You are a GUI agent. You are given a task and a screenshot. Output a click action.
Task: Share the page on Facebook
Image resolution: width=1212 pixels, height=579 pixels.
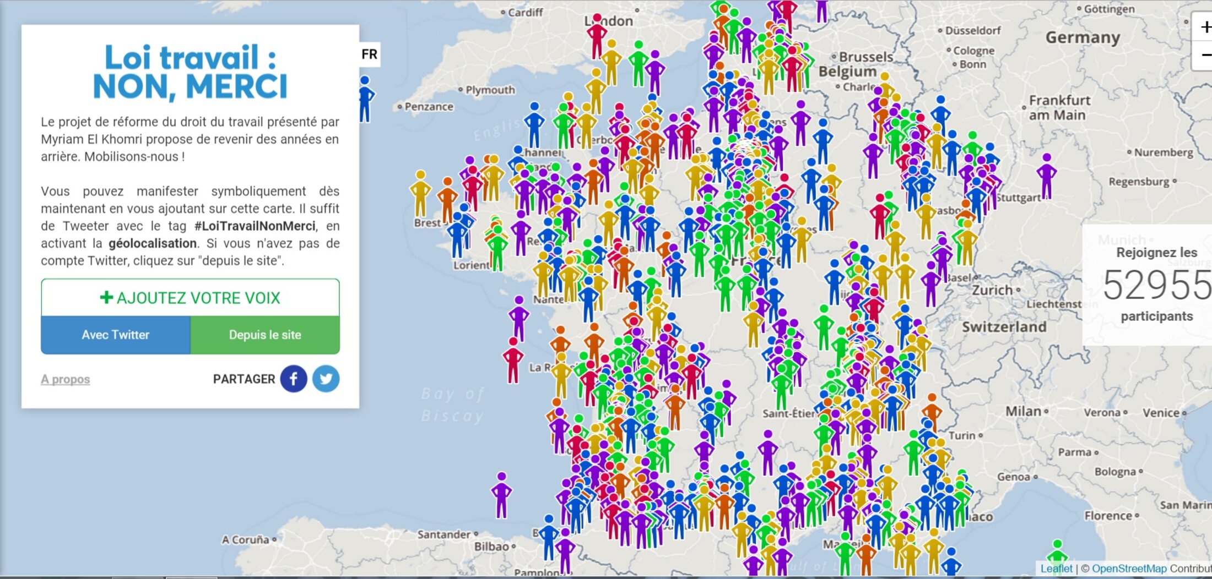point(294,379)
